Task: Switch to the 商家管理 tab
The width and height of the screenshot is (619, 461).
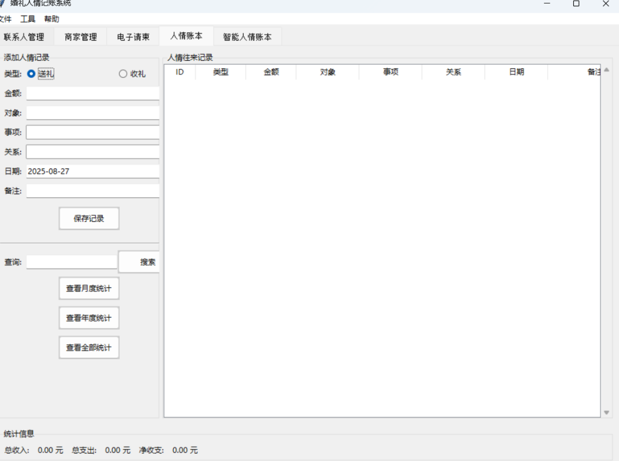Action: tap(81, 37)
